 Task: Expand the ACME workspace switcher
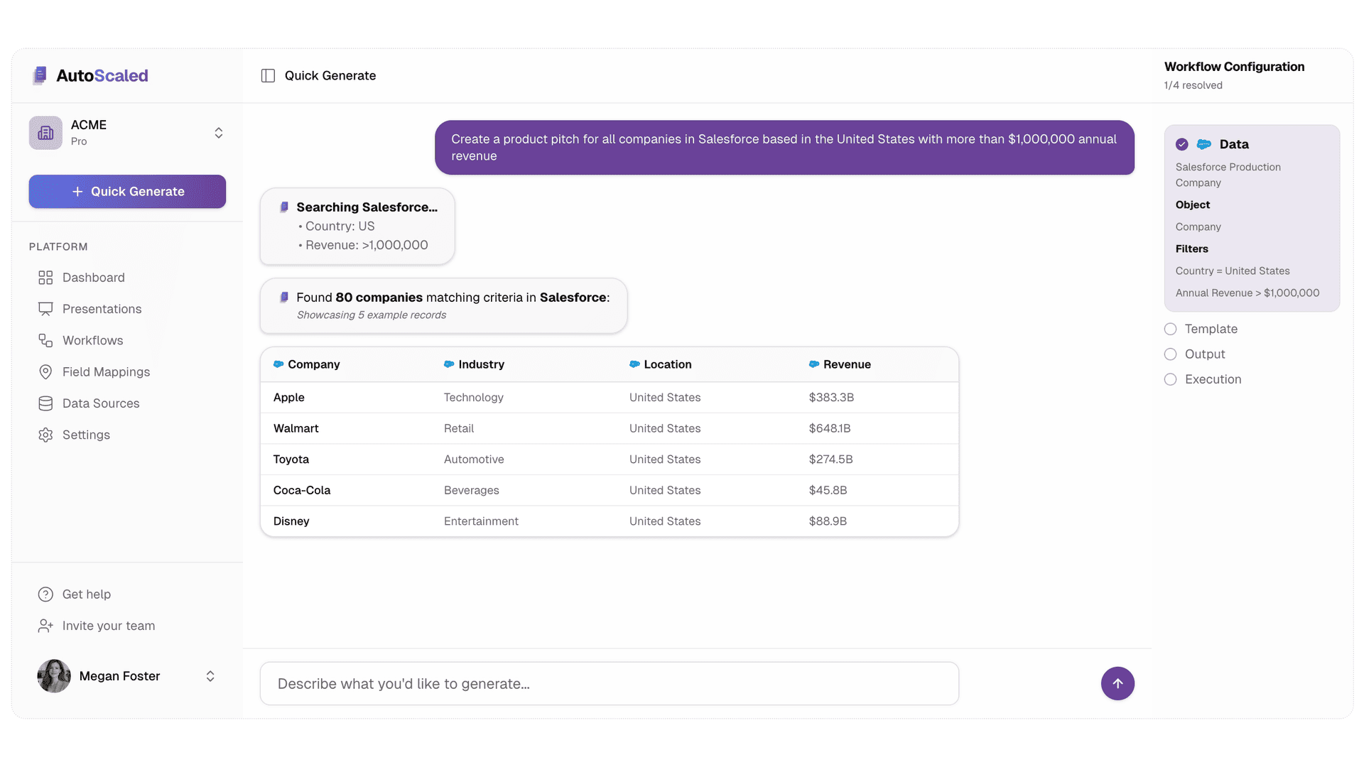click(x=218, y=134)
